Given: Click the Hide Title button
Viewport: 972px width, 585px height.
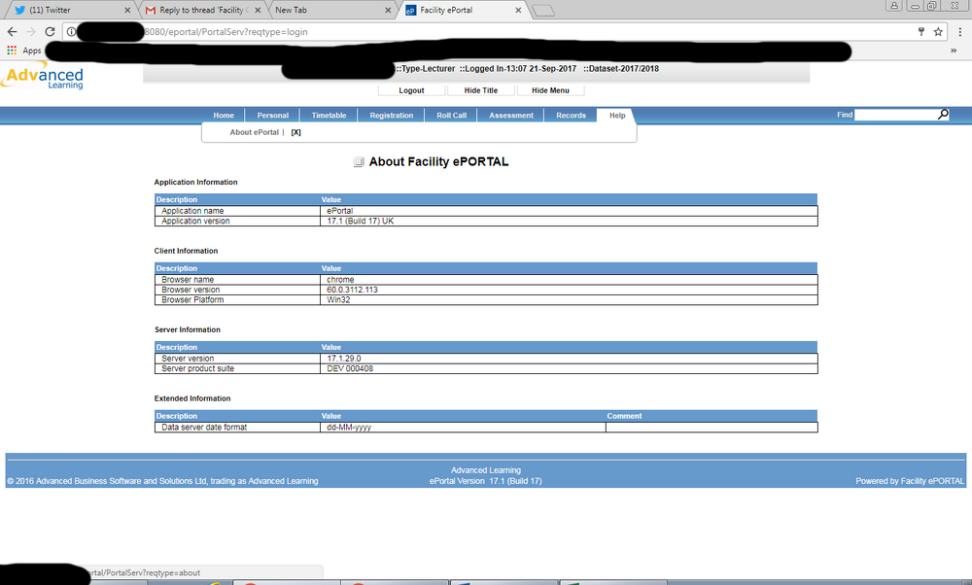Looking at the screenshot, I should point(481,90).
